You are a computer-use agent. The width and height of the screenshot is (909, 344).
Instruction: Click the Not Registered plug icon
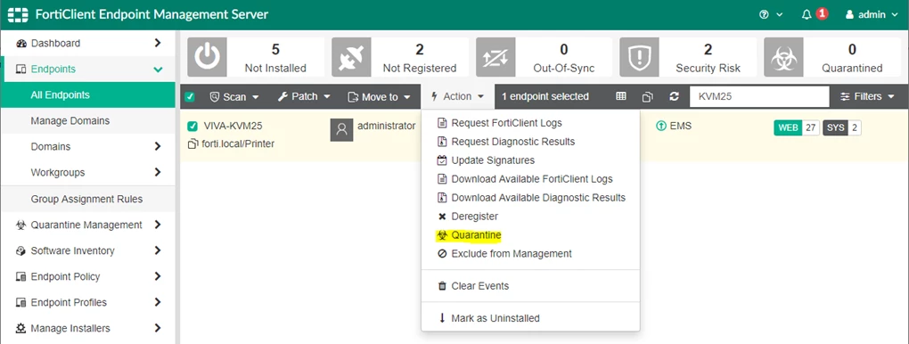pyautogui.click(x=351, y=57)
